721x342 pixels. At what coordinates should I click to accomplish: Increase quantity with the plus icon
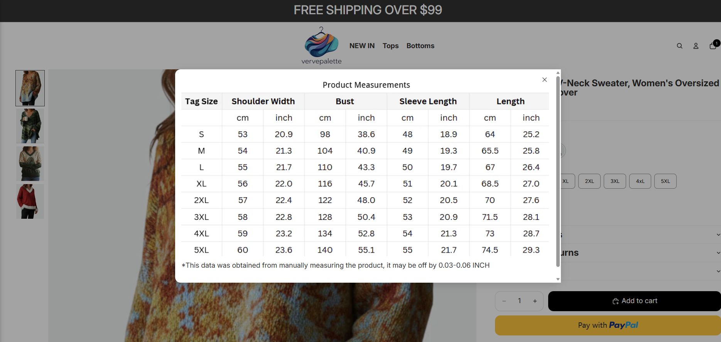[535, 301]
